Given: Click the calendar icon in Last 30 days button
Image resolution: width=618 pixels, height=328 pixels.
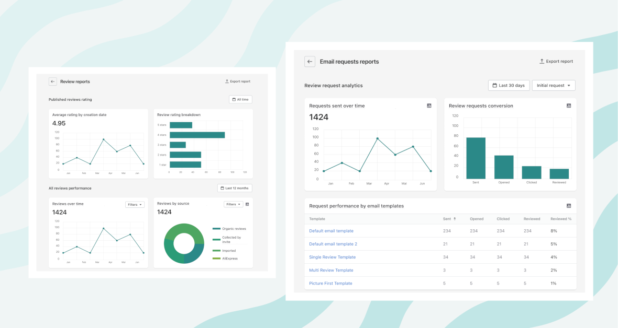Looking at the screenshot, I should click(x=495, y=85).
